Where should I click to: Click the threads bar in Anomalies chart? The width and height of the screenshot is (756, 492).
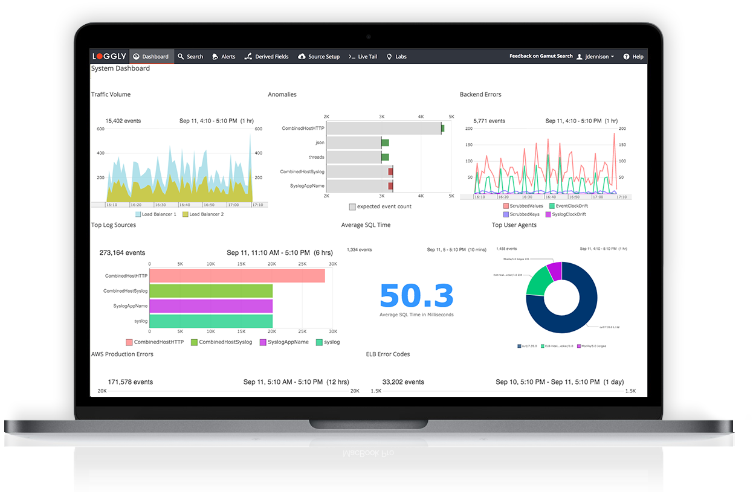354,157
